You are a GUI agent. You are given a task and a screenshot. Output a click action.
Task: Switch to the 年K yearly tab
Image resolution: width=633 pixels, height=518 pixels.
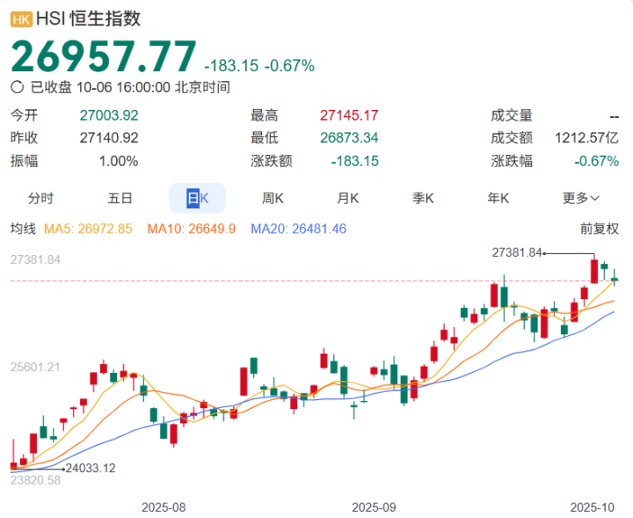coord(498,198)
